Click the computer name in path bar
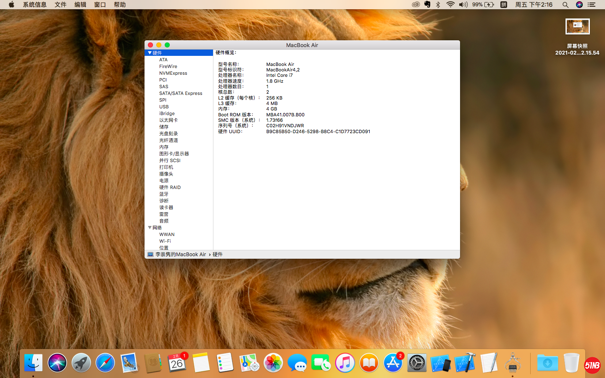Image resolution: width=605 pixels, height=378 pixels. pos(181,255)
